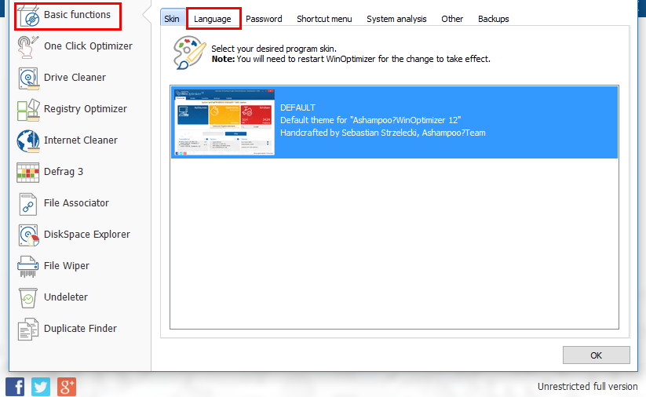The height and width of the screenshot is (397, 646).
Task: Click the One Click Optimizer hand icon
Action: click(x=28, y=46)
